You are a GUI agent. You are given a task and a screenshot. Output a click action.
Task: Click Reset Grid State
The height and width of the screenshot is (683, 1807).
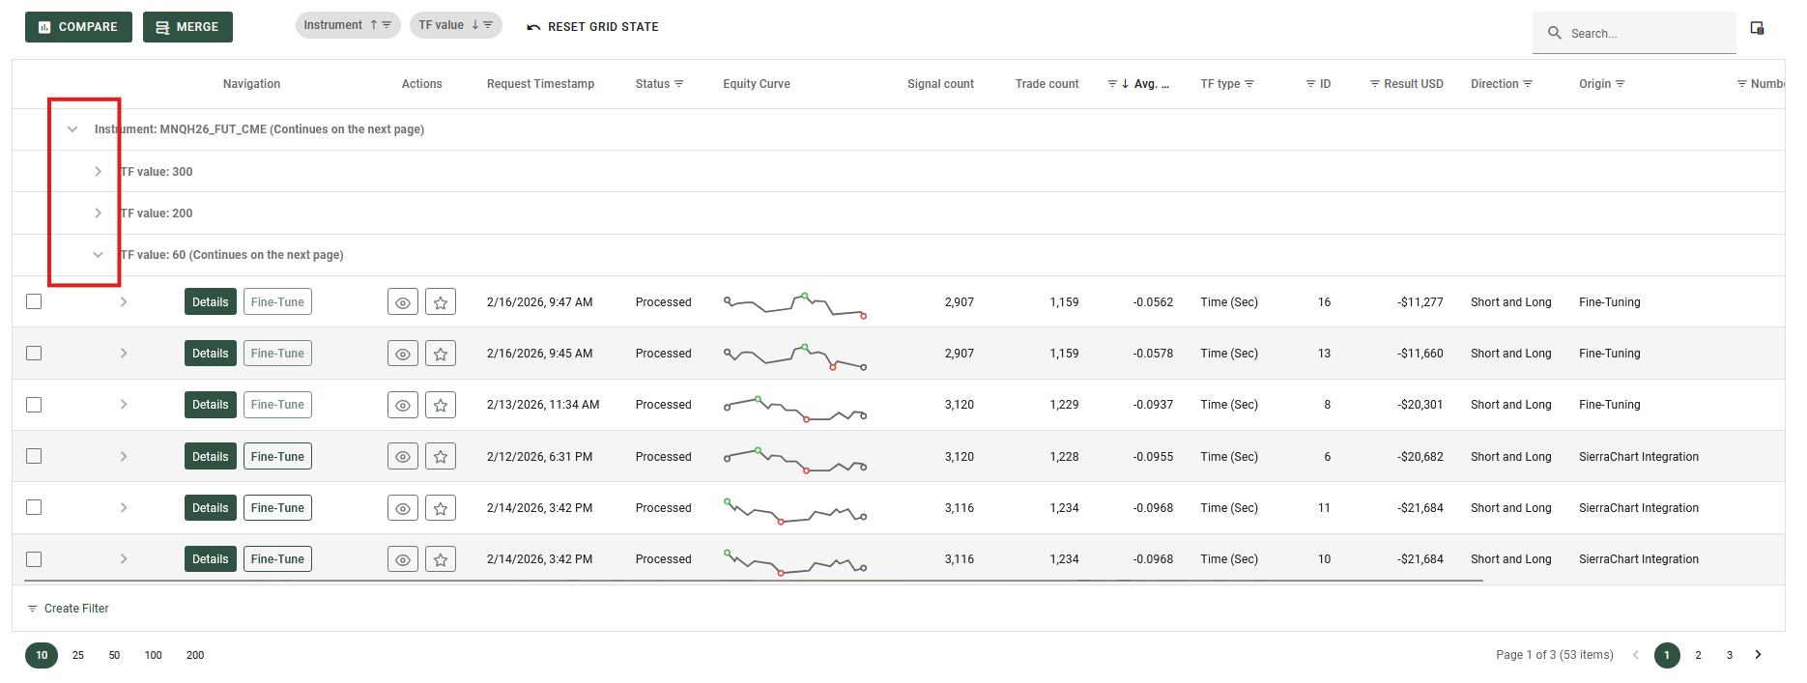(x=592, y=27)
